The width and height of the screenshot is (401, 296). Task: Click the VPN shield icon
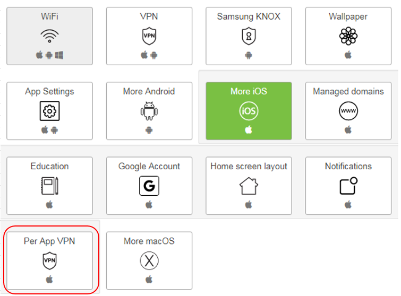click(149, 36)
